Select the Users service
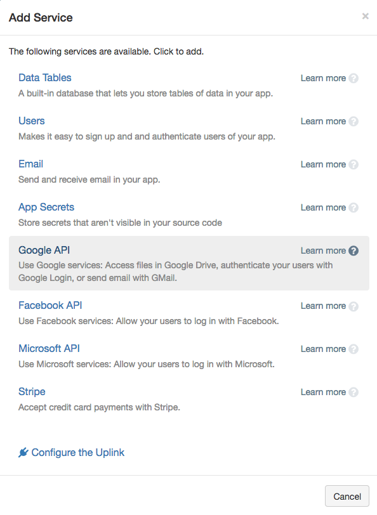The image size is (377, 515). (x=32, y=121)
